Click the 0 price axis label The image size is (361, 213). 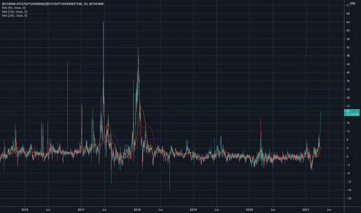[347, 156]
